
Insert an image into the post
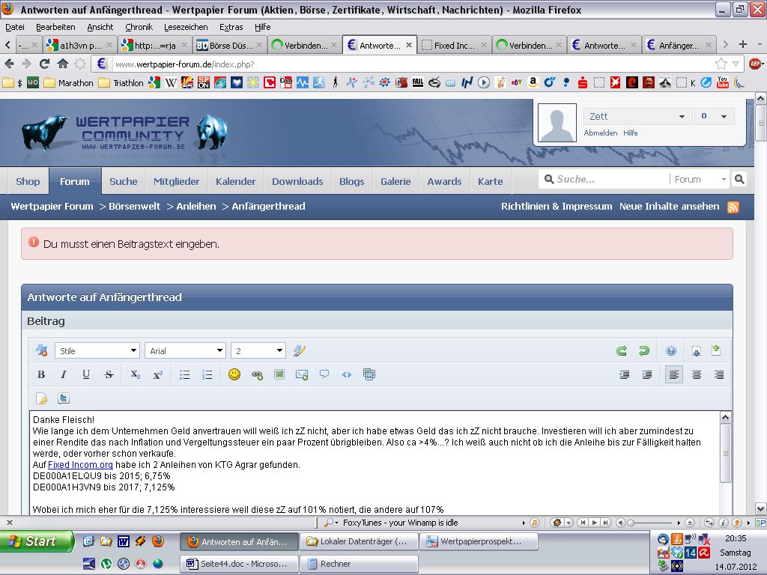tap(279, 374)
